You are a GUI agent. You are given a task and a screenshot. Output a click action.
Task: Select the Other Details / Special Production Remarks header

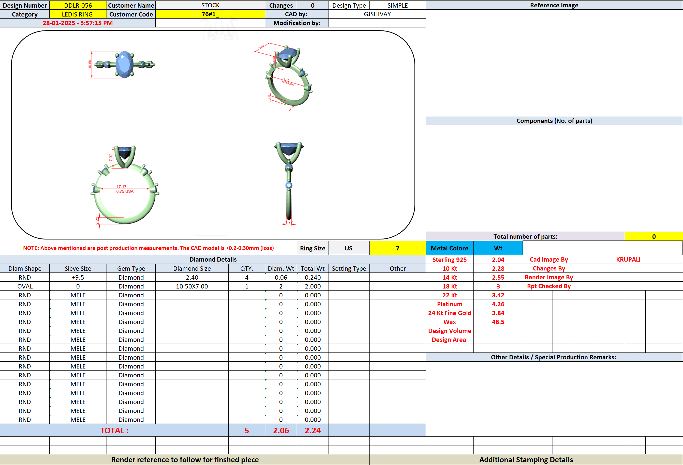point(554,357)
